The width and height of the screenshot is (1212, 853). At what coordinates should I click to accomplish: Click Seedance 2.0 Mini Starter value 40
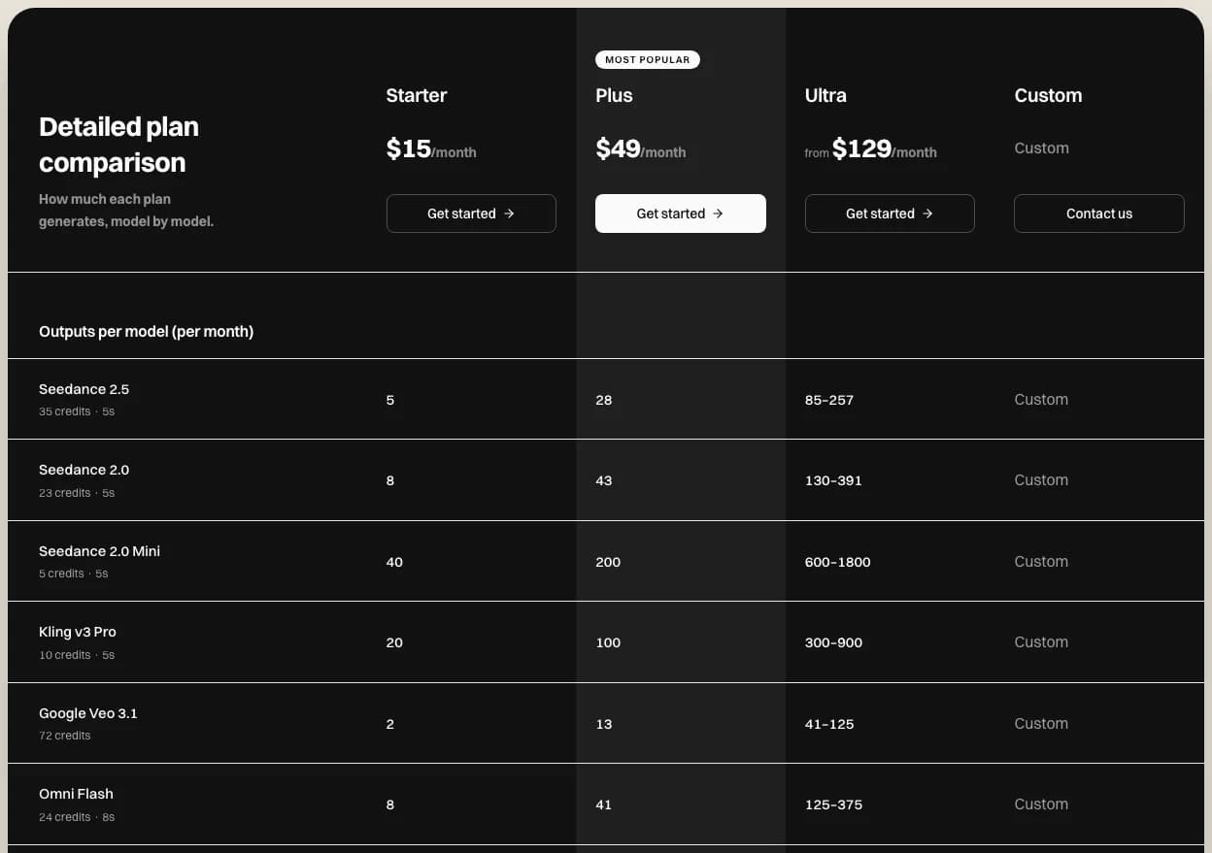394,562
